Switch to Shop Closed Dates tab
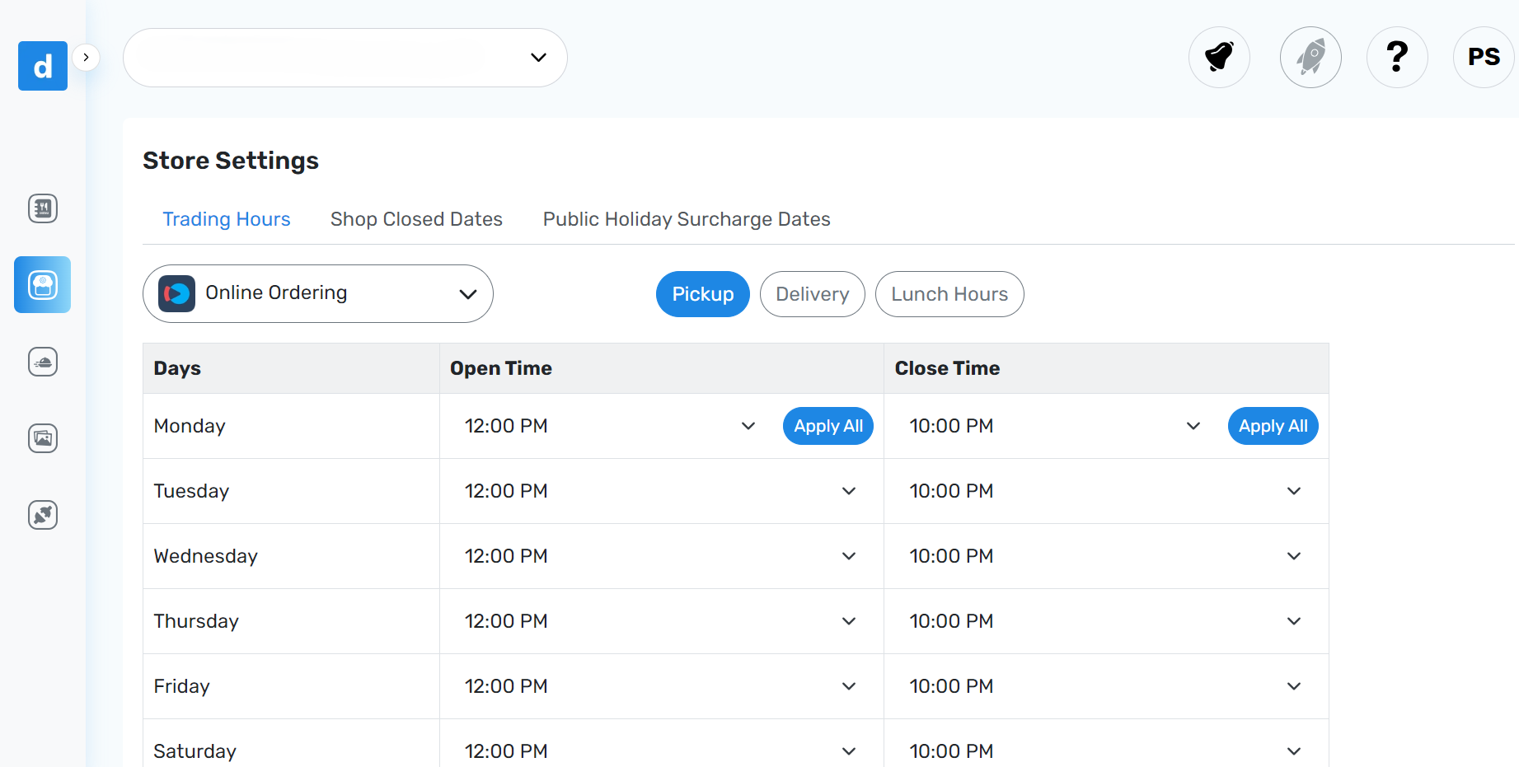Viewport: 1519px width, 767px height. click(x=416, y=219)
